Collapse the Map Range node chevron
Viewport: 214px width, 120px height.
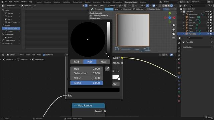point(76,106)
